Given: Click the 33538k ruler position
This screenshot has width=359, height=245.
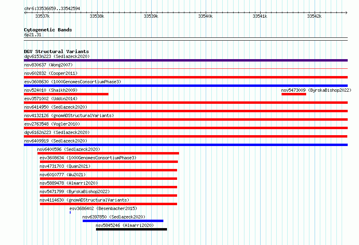Looking at the screenshot, I should coord(97,16).
